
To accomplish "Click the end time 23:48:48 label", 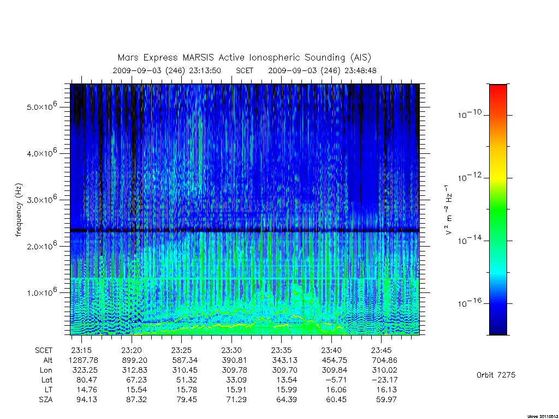I will pyautogui.click(x=360, y=70).
